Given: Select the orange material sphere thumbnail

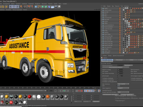Looking at the screenshot, I should [x=48, y=97].
